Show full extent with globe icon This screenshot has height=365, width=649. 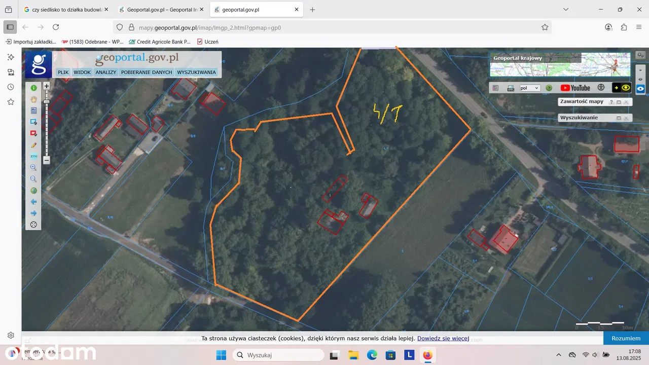click(x=34, y=191)
